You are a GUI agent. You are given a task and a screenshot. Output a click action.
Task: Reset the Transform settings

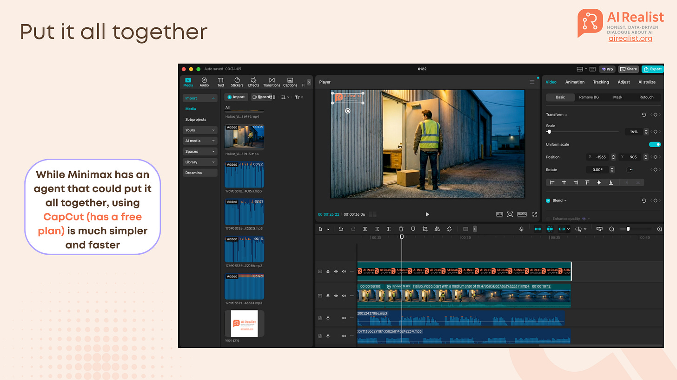point(644,115)
